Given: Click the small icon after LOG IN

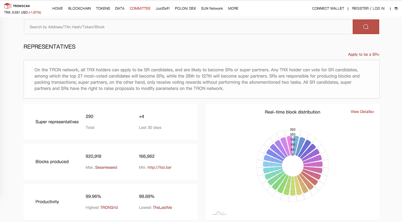Looking at the screenshot, I should tap(396, 9).
